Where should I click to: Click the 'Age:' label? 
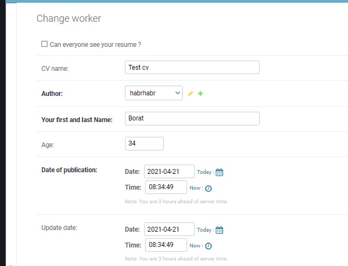47,144
